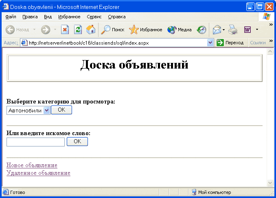Open the Вид menu
Screen dimensions: 276x198
point(48,17)
